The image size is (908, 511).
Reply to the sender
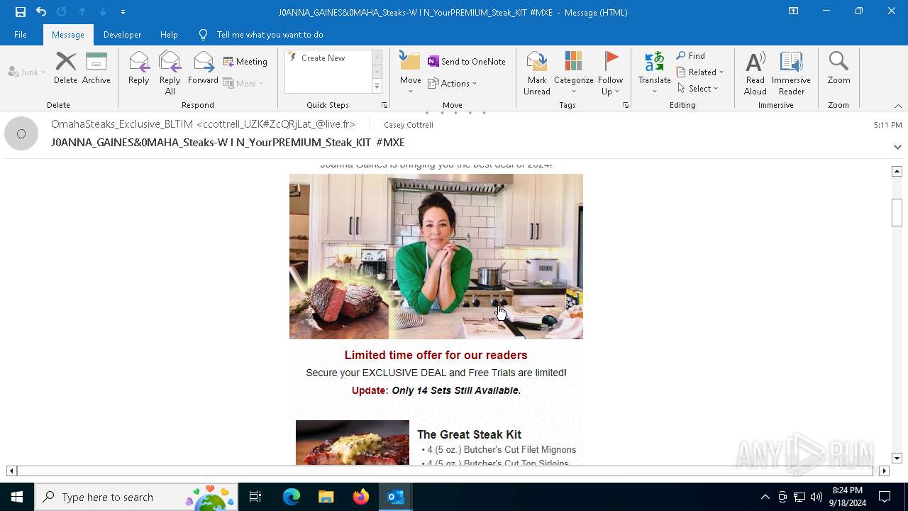click(x=139, y=69)
